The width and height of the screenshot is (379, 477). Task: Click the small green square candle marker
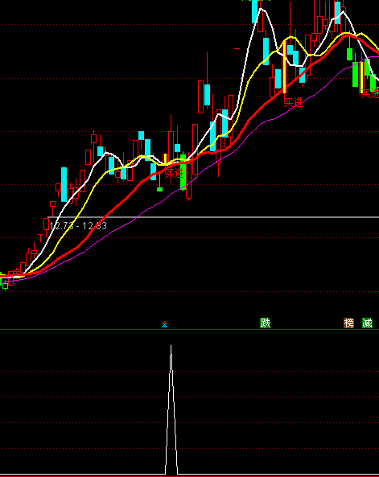coord(159,190)
